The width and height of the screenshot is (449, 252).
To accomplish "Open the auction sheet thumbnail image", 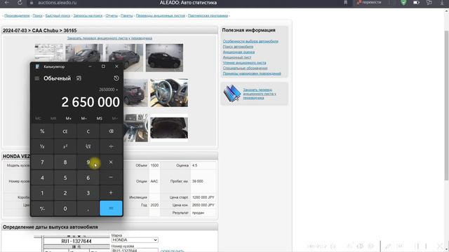I will [48, 52].
